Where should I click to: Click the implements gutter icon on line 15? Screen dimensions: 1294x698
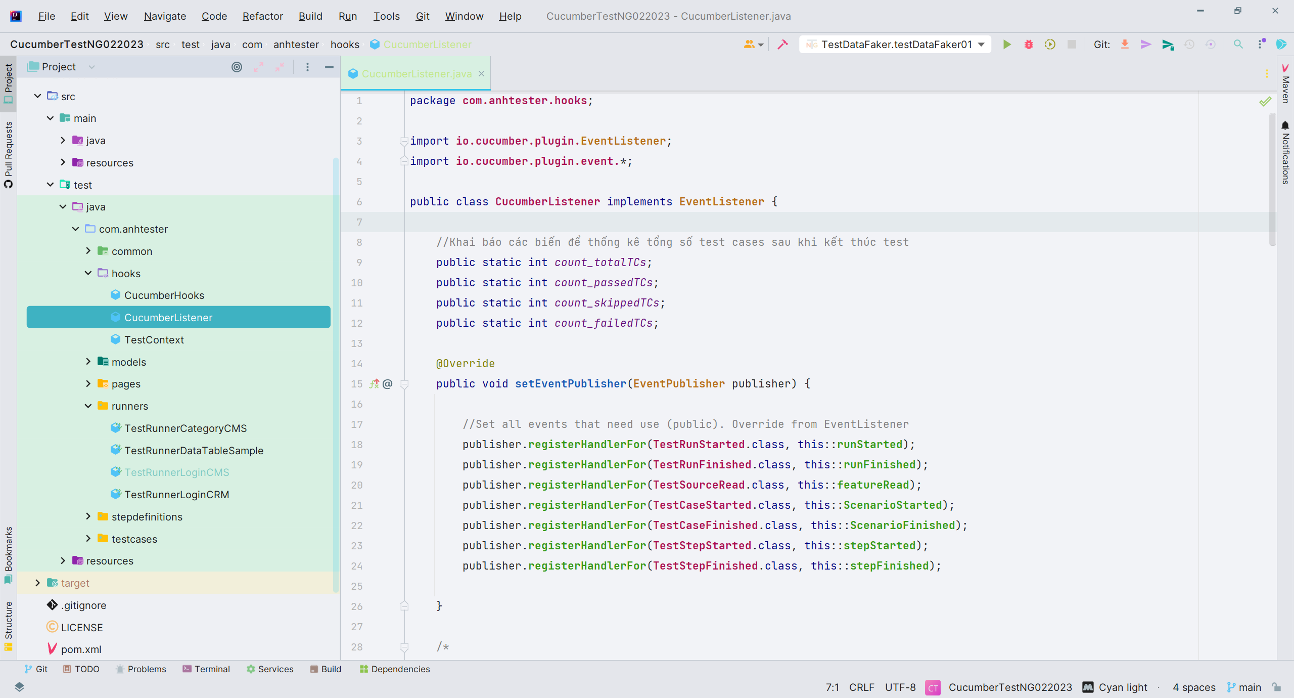pyautogui.click(x=374, y=384)
